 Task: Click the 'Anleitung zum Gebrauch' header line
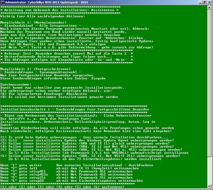tap(60, 10)
